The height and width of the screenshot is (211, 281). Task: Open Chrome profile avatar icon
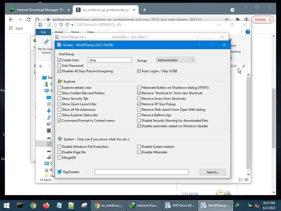pos(246,20)
